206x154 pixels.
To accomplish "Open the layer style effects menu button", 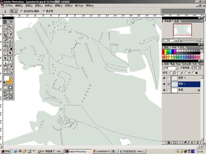I will (x=169, y=142).
